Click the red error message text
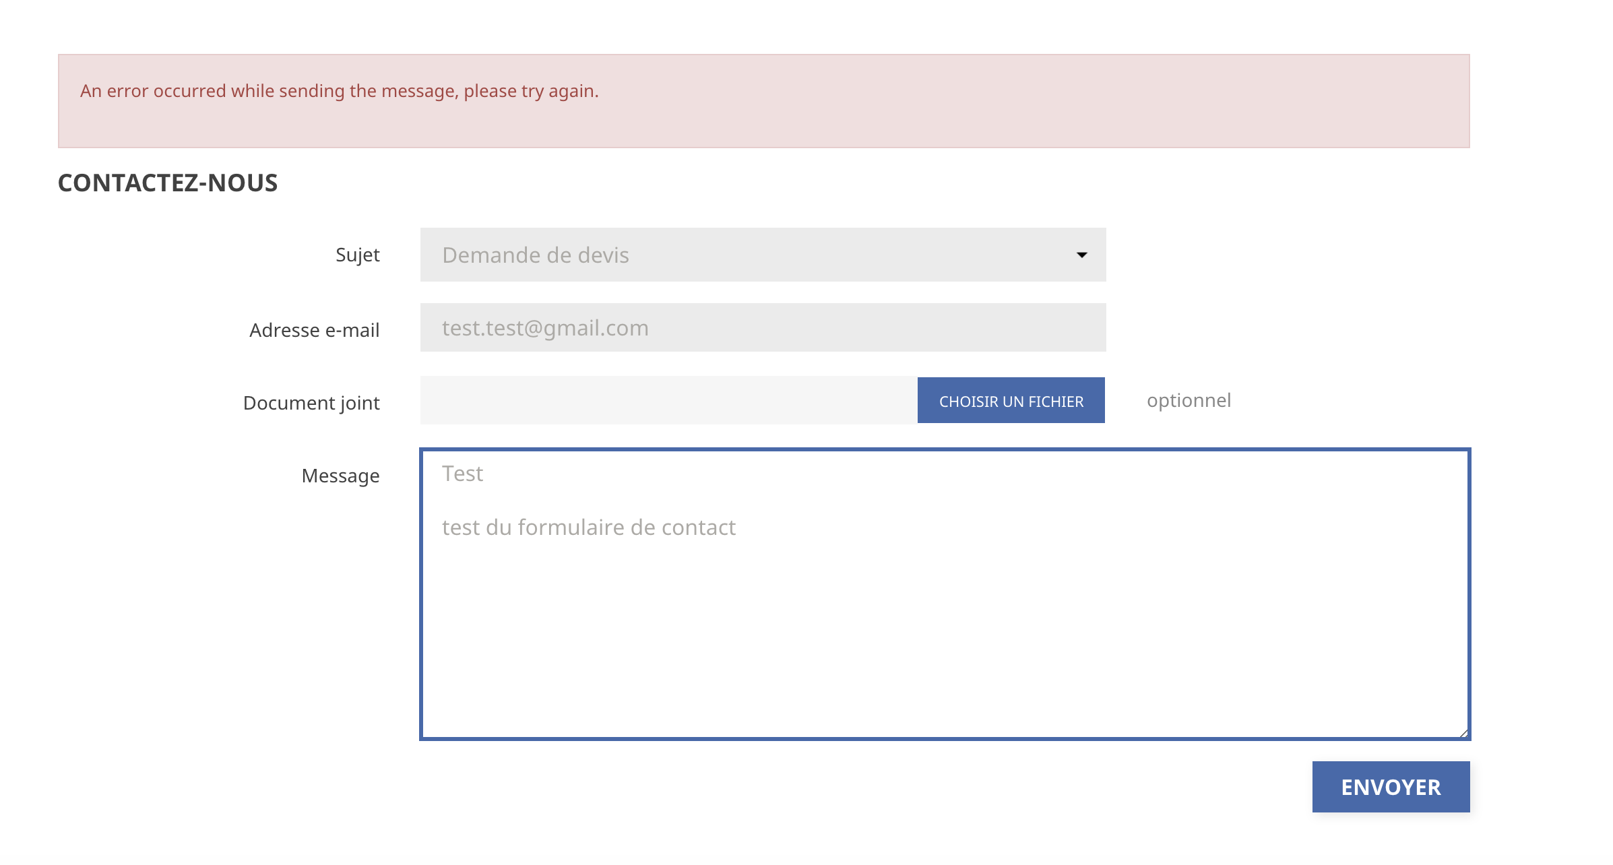 [339, 91]
